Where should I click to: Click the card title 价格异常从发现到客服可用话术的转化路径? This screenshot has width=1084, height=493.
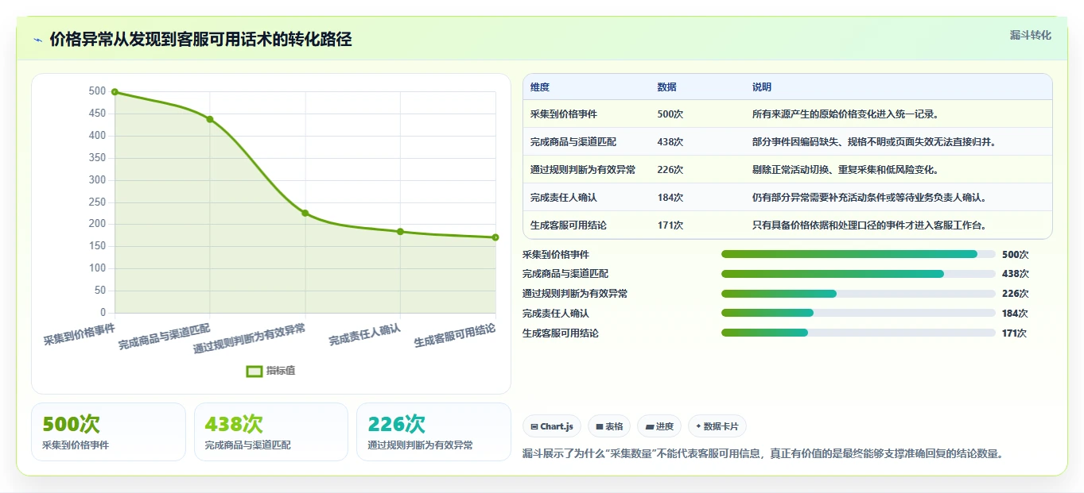coord(200,40)
